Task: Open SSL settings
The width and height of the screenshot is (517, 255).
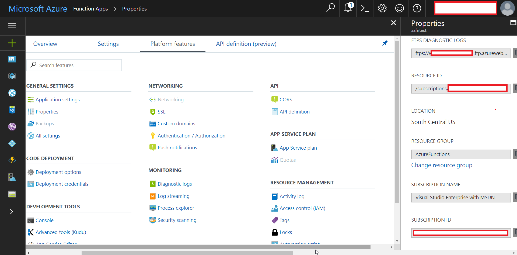Action: (x=161, y=112)
